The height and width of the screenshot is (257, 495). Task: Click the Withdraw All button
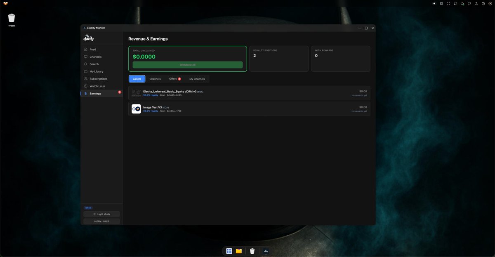tap(188, 65)
